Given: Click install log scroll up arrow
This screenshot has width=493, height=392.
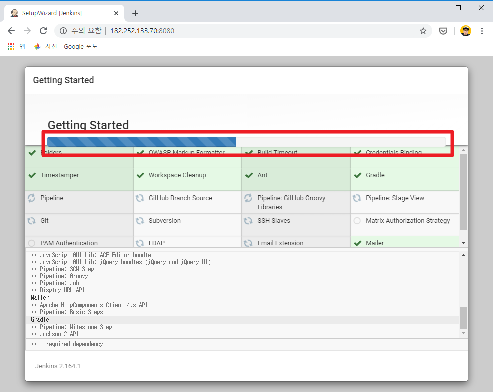Looking at the screenshot, I should [463, 255].
